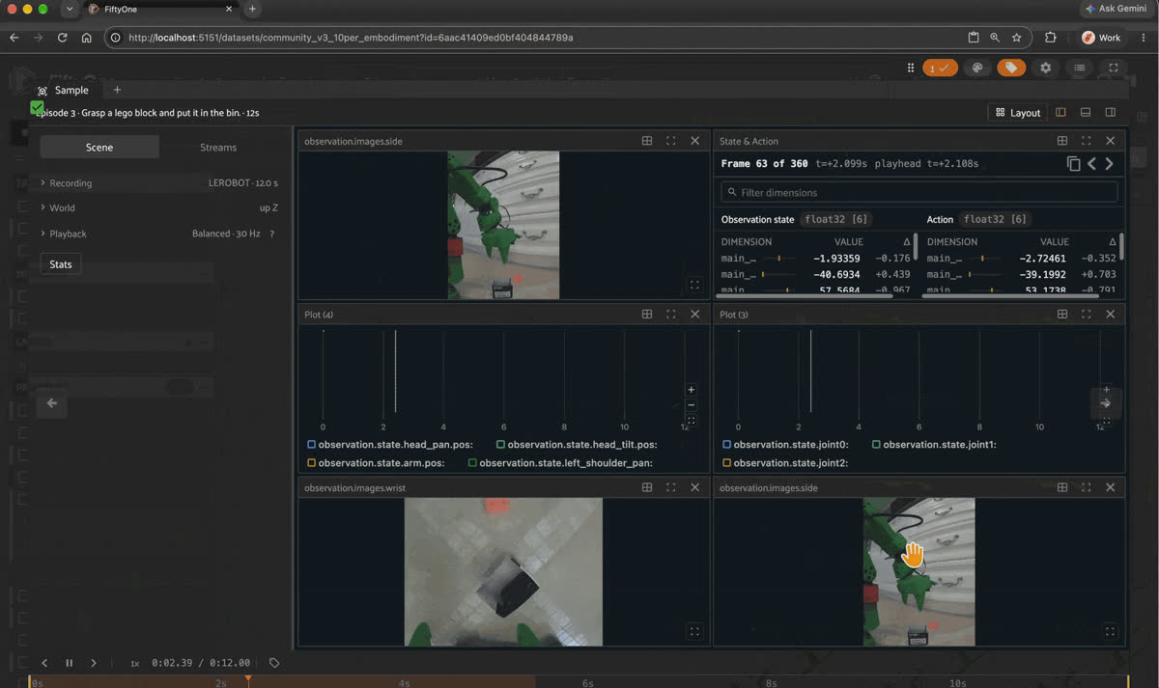Copy State & Action frame values
Viewport: 1159px width, 688px height.
pyautogui.click(x=1073, y=164)
